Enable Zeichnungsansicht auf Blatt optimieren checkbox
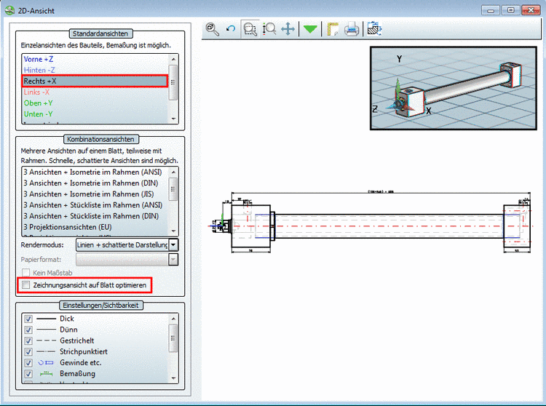 [25, 285]
